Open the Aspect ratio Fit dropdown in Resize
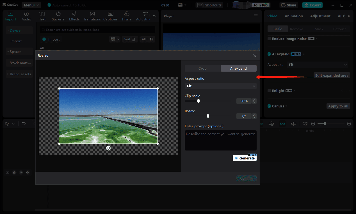Screen dimensions: 356x214 (220, 86)
